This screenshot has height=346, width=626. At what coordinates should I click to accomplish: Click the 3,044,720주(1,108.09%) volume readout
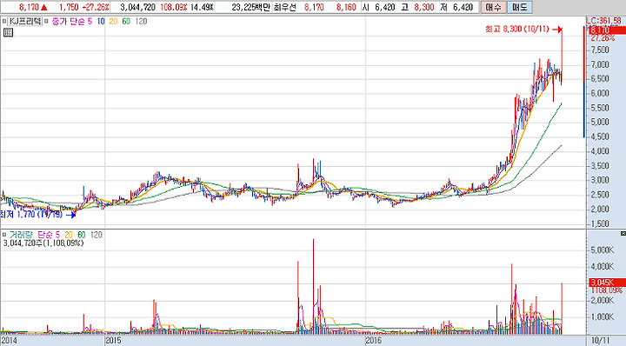43,243
